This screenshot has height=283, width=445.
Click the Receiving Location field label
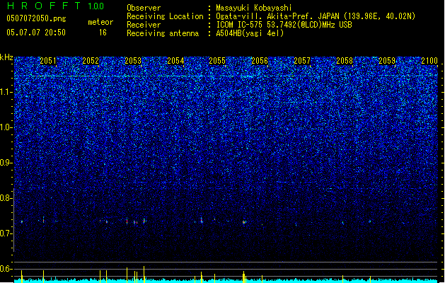click(165, 16)
